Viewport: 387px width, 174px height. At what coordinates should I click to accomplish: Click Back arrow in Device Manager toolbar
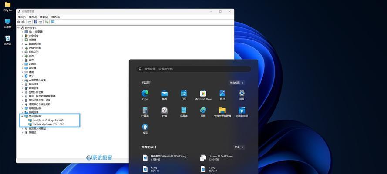[x=19, y=22]
